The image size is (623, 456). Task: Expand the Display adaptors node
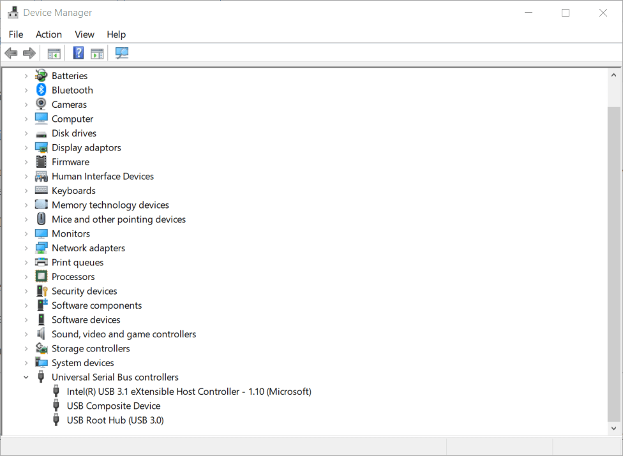[26, 147]
